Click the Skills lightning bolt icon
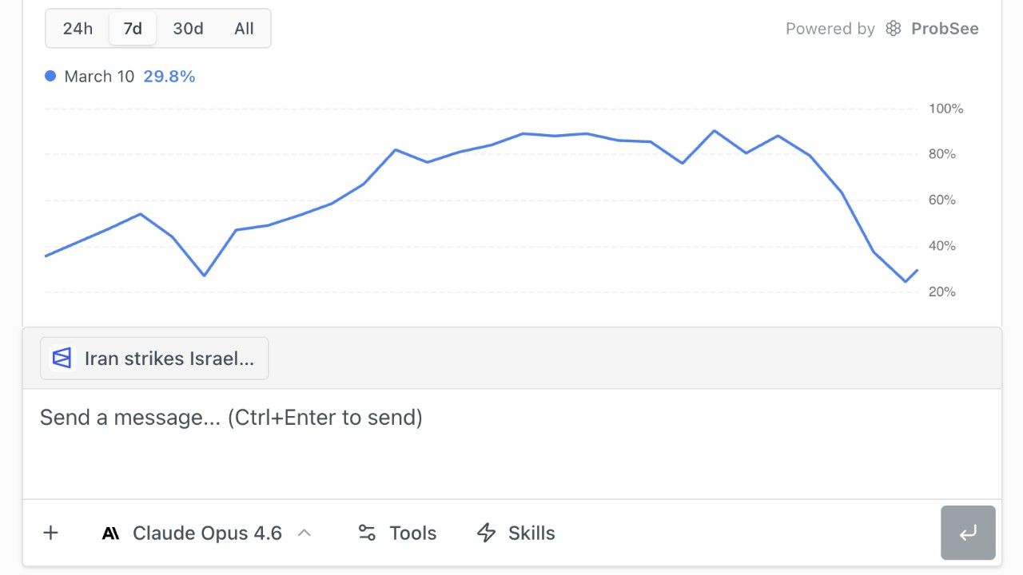This screenshot has width=1023, height=575. (x=486, y=533)
